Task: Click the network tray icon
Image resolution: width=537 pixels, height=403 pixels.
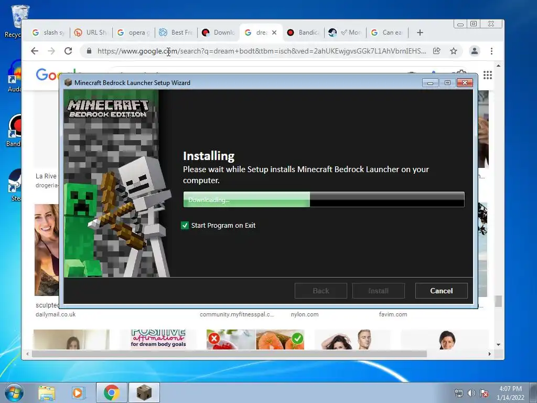Action: (458, 393)
